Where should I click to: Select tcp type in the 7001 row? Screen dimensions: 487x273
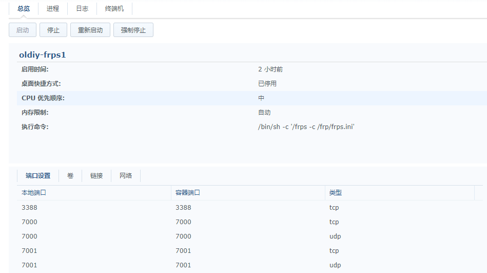pos(334,250)
